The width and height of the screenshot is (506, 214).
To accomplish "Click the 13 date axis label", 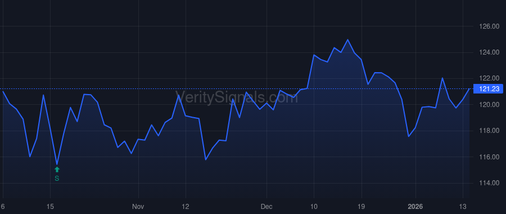I will pos(463,207).
